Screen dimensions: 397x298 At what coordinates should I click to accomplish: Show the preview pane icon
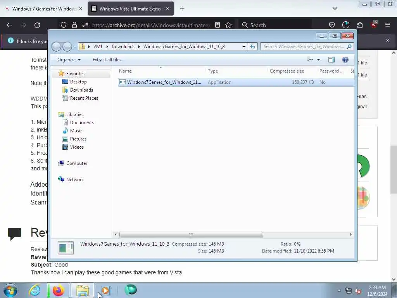[331, 60]
